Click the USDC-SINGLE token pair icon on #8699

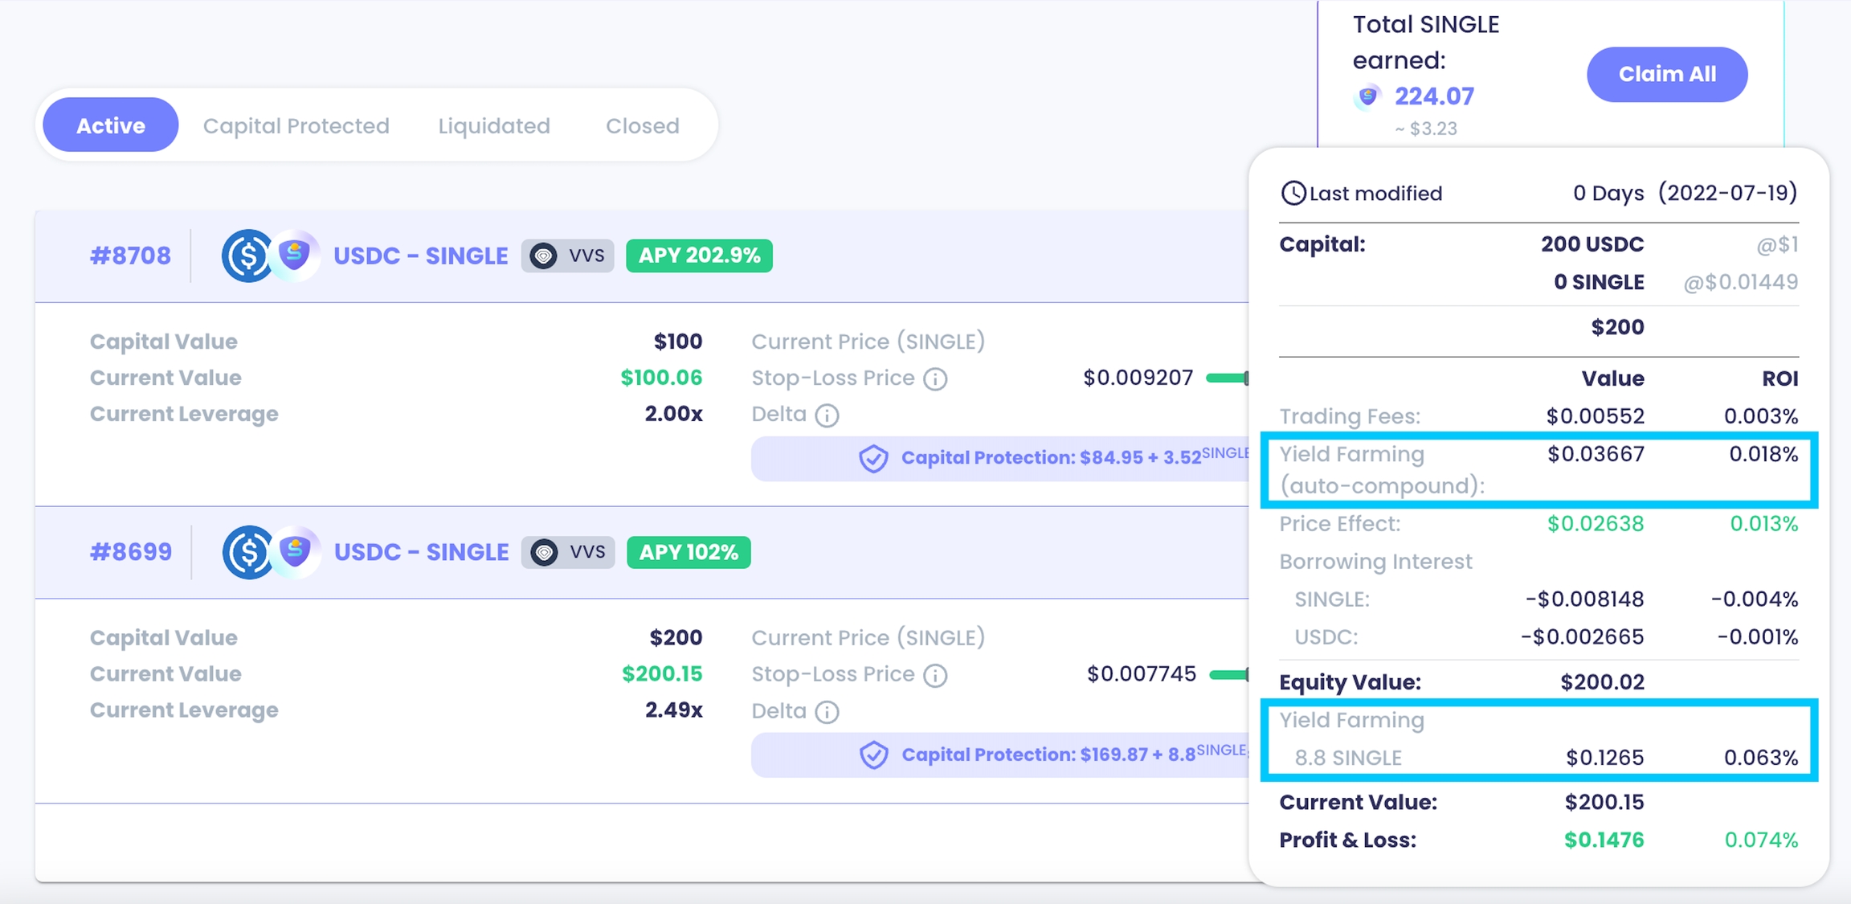pyautogui.click(x=271, y=552)
